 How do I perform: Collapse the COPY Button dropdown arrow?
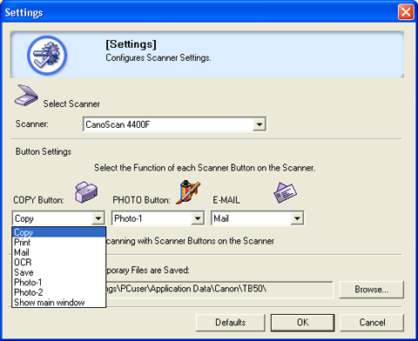coord(98,218)
